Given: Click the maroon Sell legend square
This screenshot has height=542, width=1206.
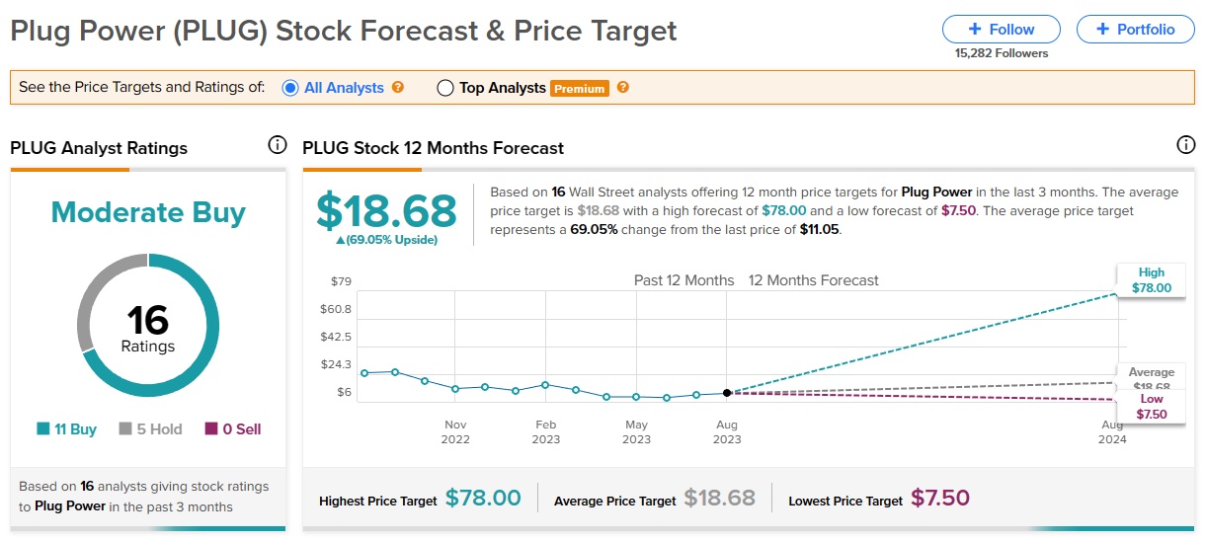Looking at the screenshot, I should click(x=211, y=429).
